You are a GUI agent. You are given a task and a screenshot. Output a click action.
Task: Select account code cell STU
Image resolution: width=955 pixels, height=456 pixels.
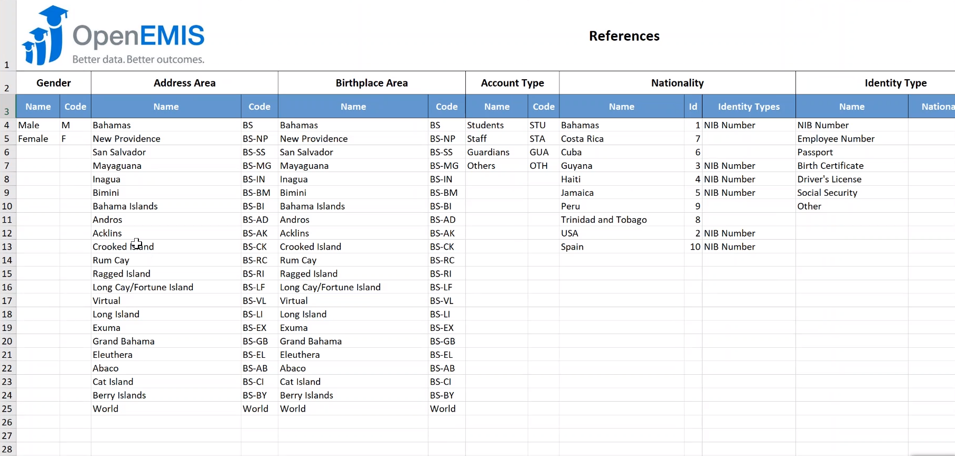tap(544, 125)
